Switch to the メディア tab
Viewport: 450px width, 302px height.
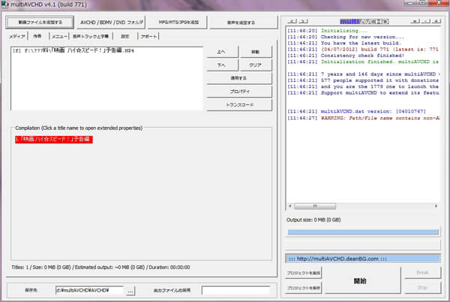point(16,35)
